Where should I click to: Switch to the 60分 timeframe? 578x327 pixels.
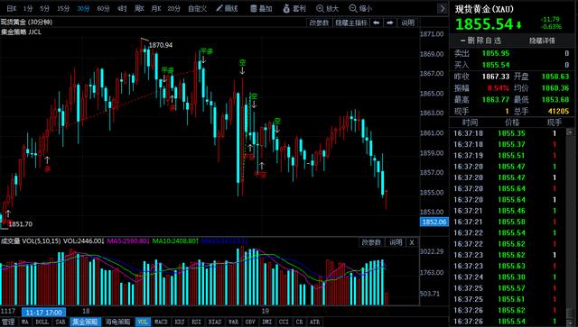pos(103,8)
